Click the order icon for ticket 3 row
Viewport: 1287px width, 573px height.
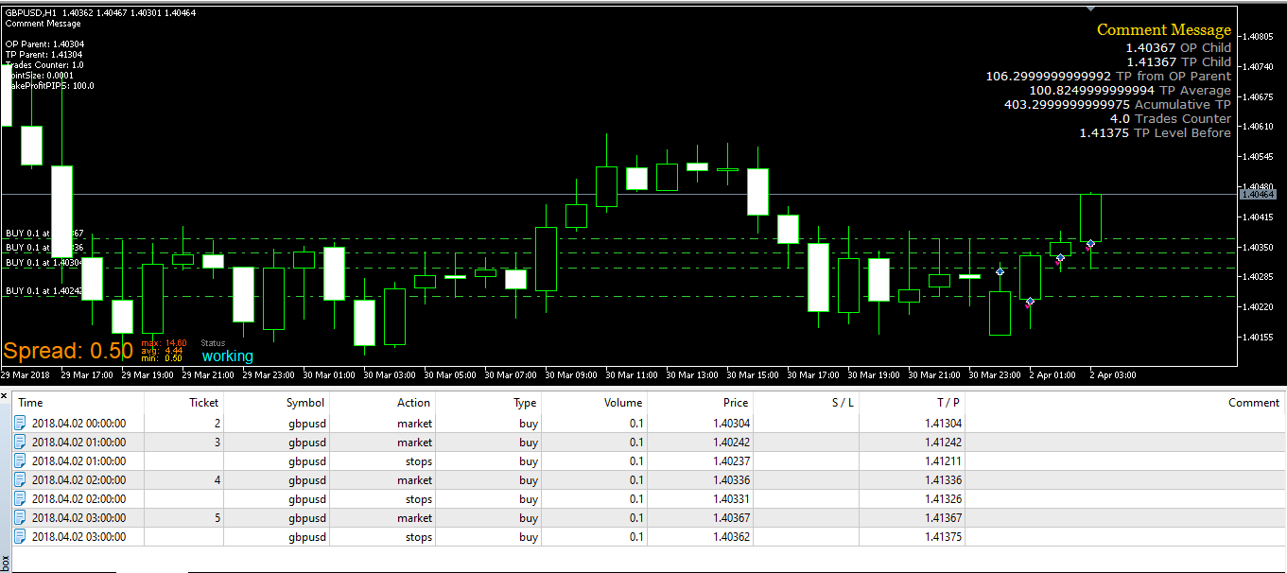point(21,443)
